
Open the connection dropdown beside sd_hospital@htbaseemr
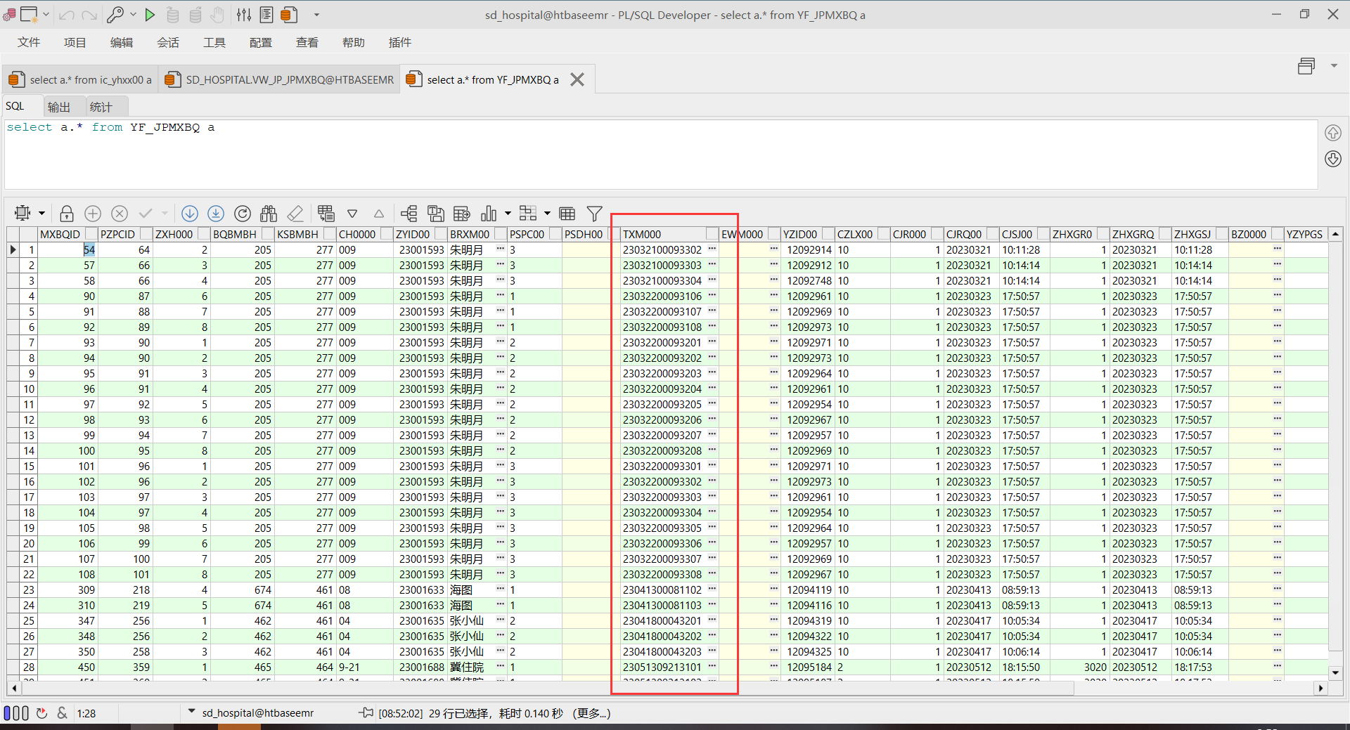[191, 712]
